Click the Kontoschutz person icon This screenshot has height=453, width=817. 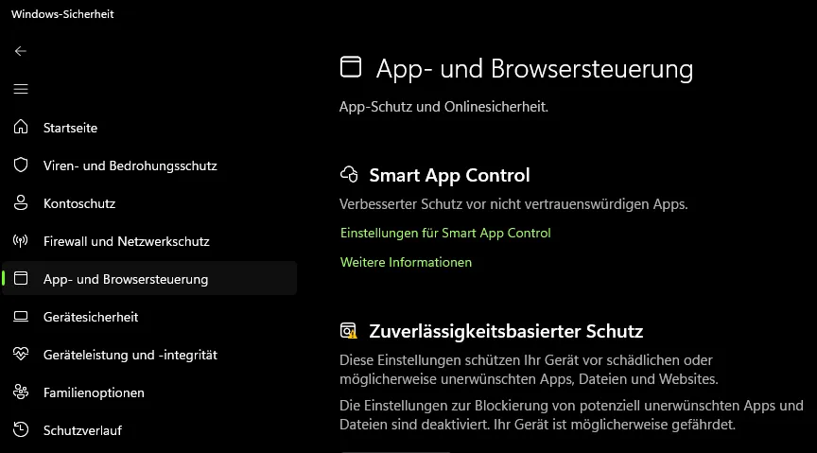(21, 203)
